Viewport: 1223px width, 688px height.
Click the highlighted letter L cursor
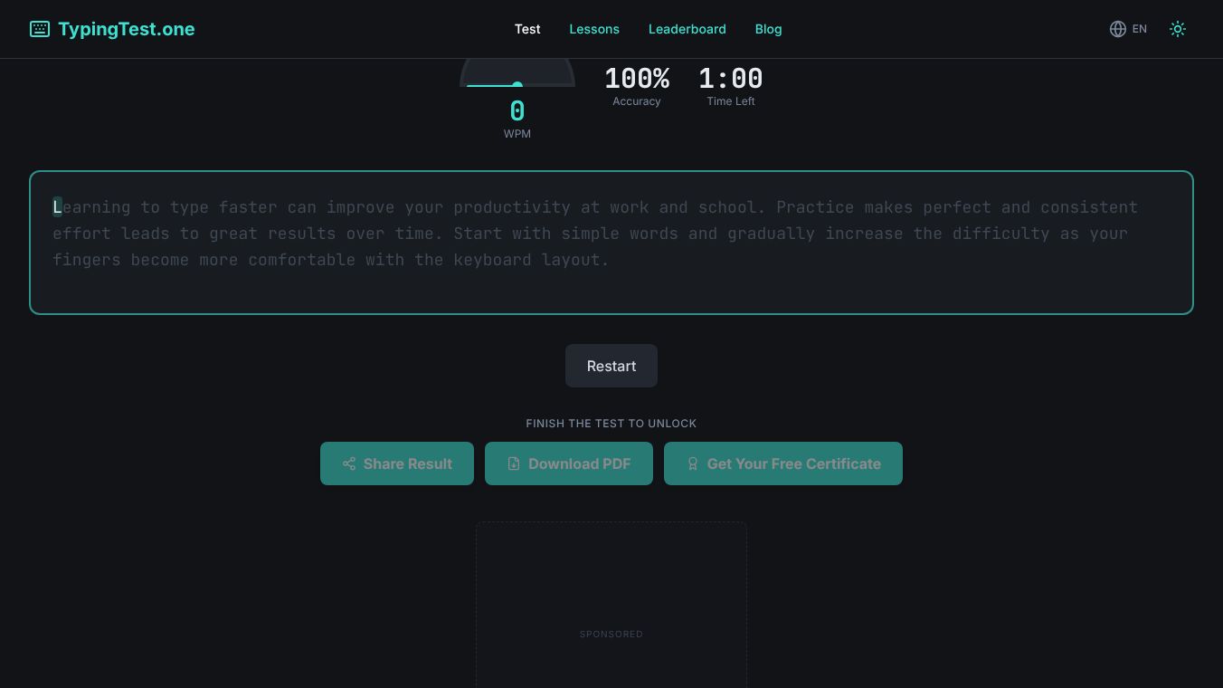[57, 207]
